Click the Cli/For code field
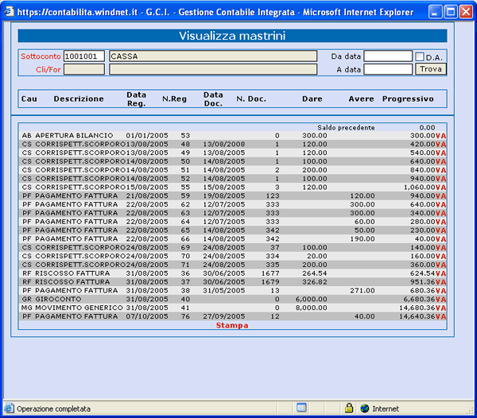The height and width of the screenshot is (418, 477). [x=84, y=69]
